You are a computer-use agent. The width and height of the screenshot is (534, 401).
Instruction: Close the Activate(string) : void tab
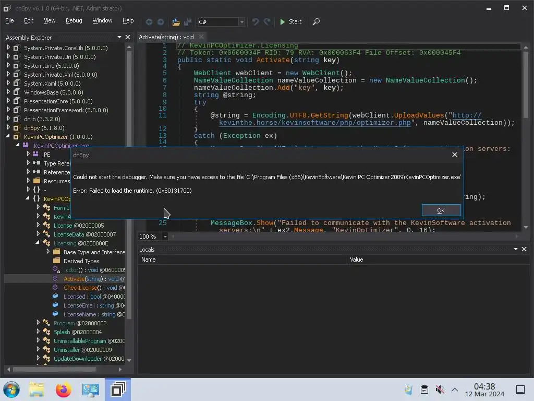click(201, 37)
